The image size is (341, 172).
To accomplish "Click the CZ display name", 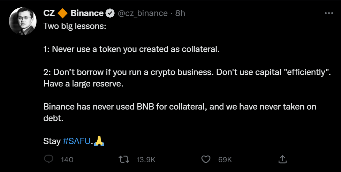I will point(49,13).
